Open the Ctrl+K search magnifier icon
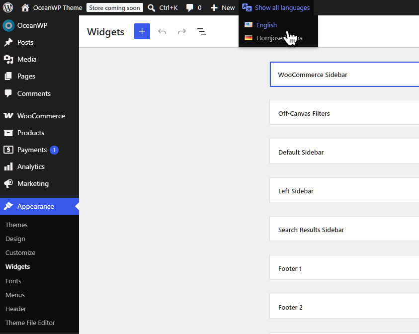 pyautogui.click(x=152, y=8)
